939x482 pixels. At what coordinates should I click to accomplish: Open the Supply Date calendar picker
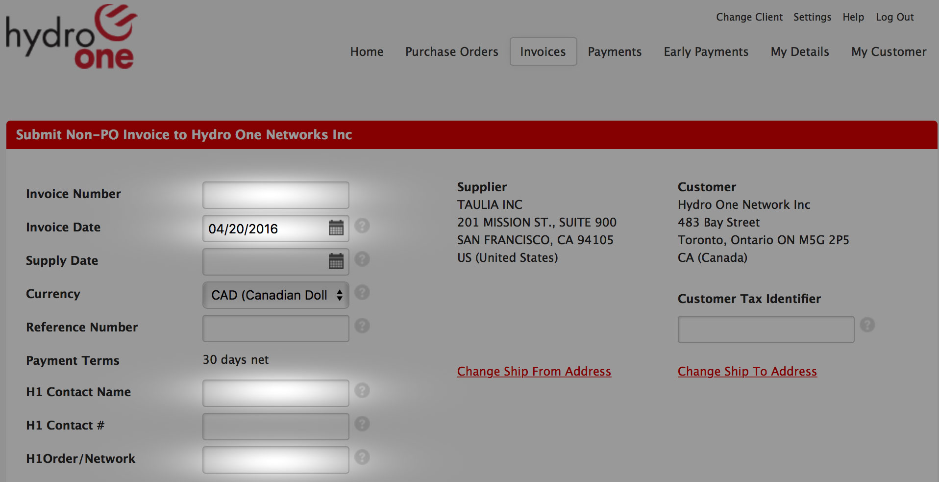coord(336,261)
